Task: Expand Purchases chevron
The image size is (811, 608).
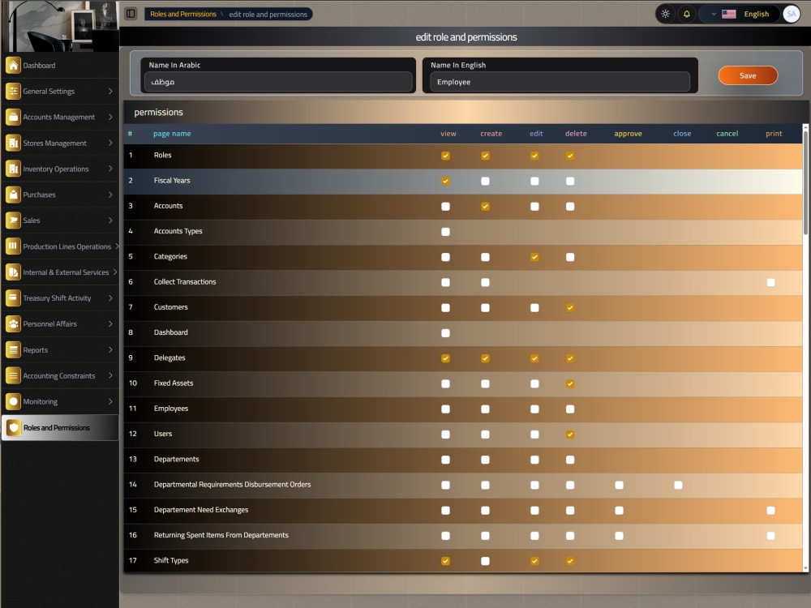Action: (x=110, y=195)
